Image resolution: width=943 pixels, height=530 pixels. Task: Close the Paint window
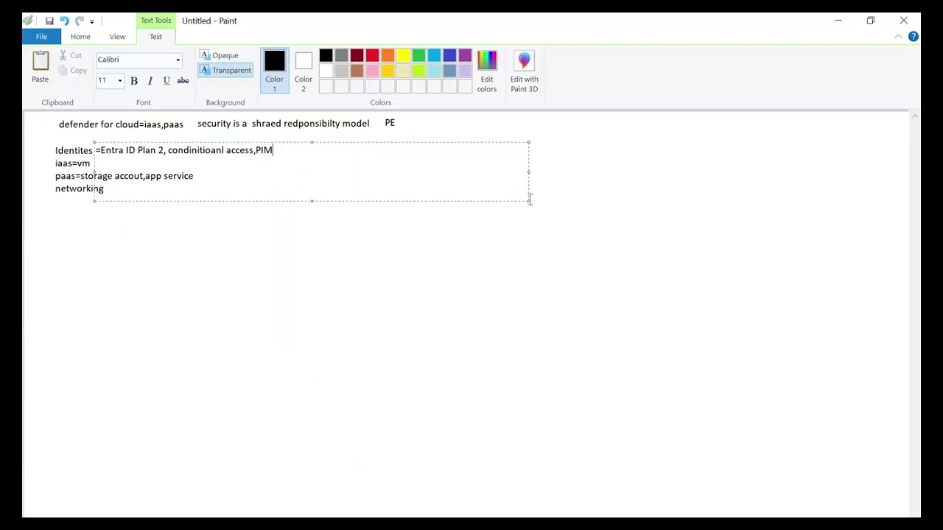(904, 21)
